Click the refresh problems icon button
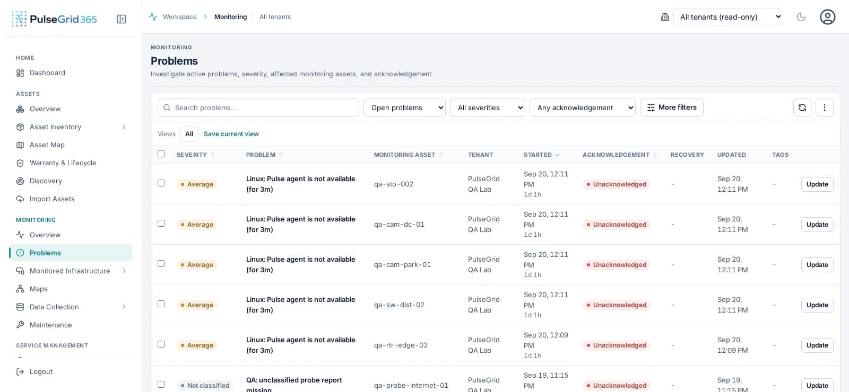 (802, 108)
